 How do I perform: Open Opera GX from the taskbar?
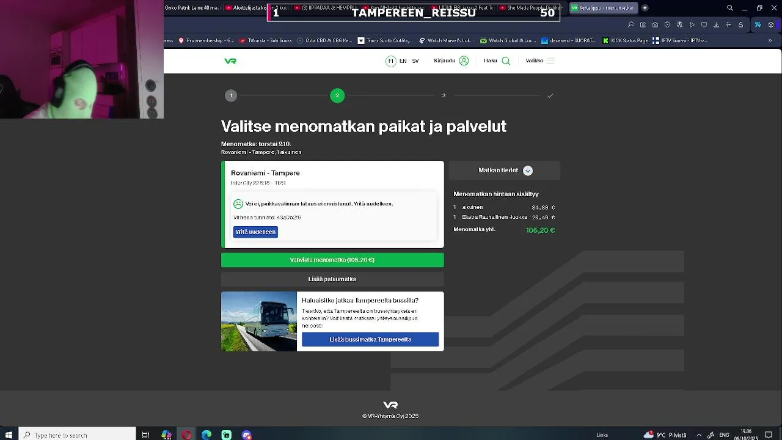(x=186, y=435)
